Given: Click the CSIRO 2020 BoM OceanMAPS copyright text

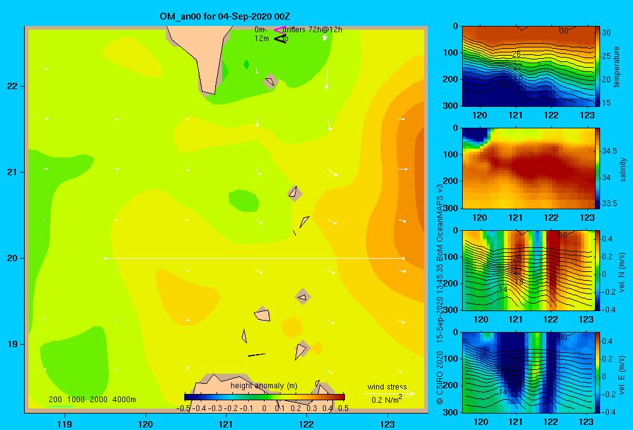Looking at the screenshot, I should 440,295.
